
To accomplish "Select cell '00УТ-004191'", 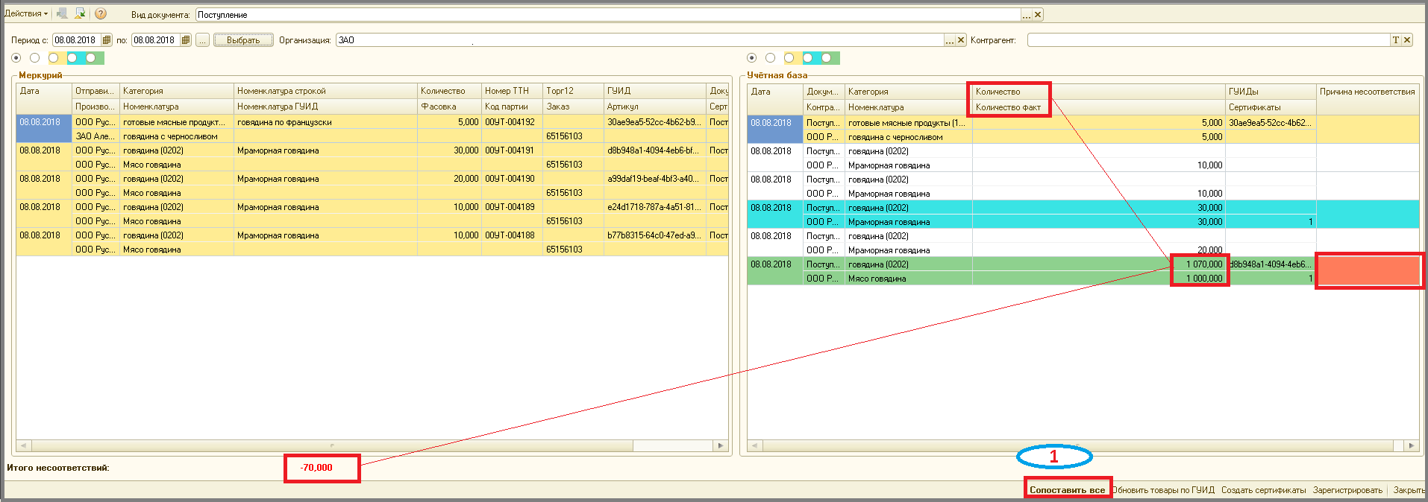I will [512, 150].
